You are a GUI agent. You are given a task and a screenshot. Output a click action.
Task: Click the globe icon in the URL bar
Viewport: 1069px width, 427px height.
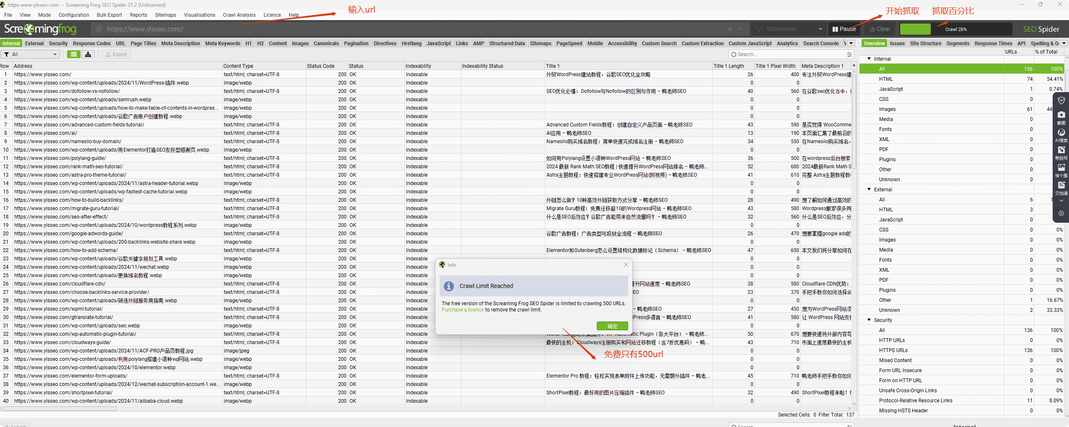[99, 29]
